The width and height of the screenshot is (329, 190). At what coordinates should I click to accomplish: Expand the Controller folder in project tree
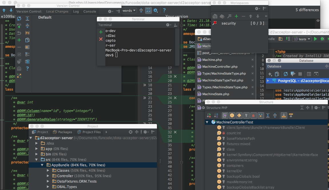[x=48, y=176]
